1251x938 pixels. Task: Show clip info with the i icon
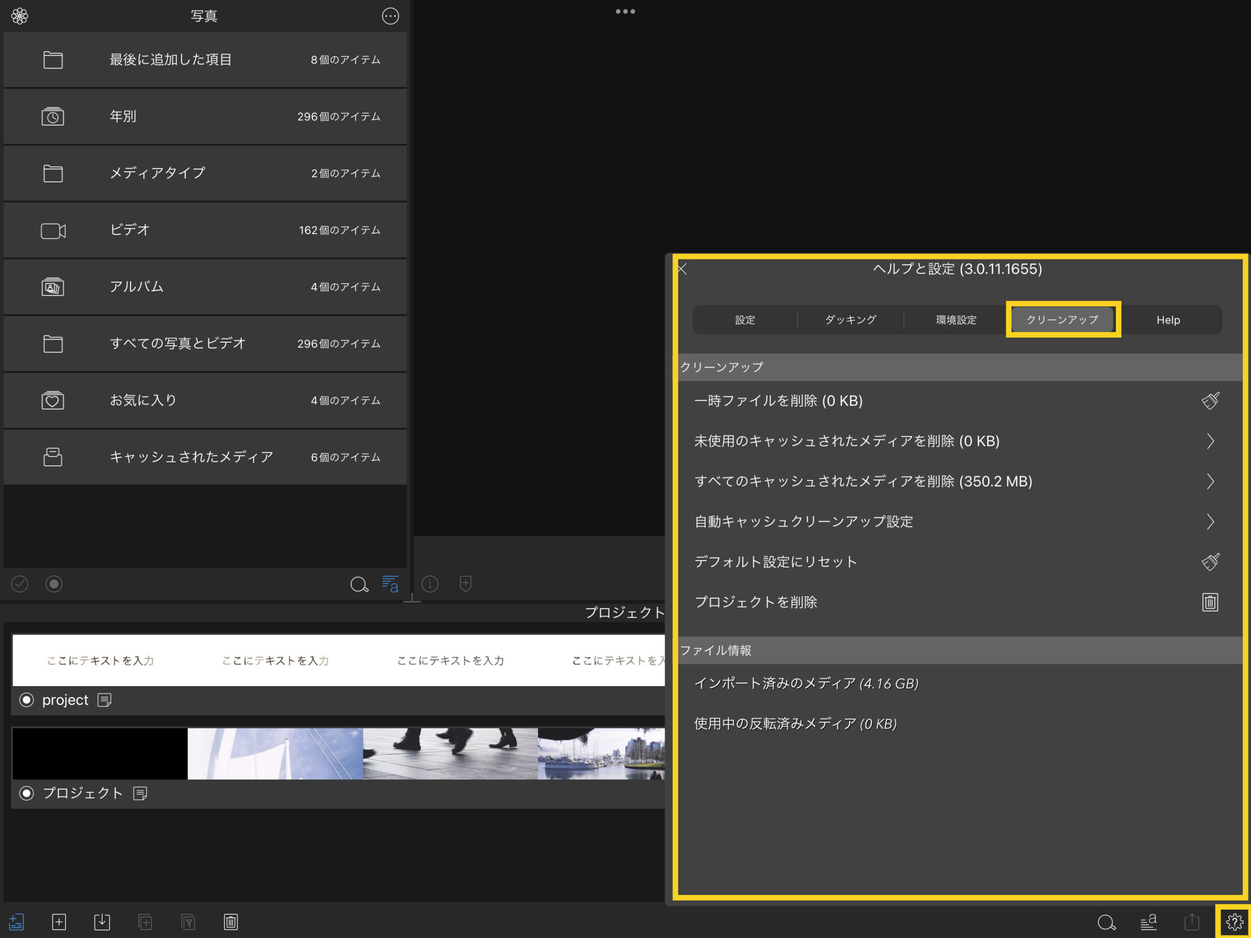(430, 584)
